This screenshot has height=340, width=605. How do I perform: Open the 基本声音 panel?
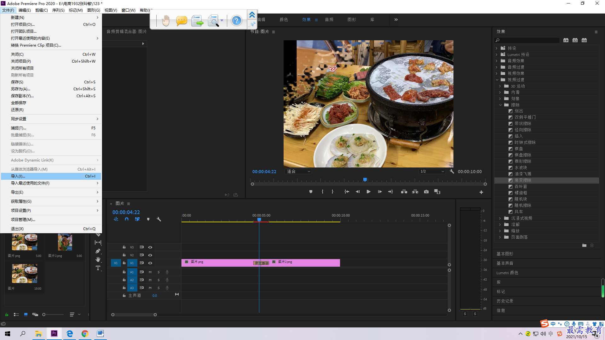point(505,263)
